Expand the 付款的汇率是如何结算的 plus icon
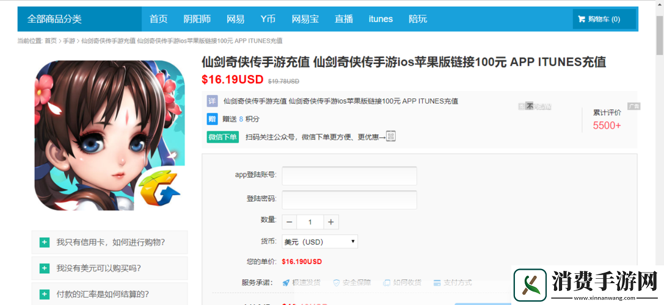The image size is (664, 305). click(44, 294)
